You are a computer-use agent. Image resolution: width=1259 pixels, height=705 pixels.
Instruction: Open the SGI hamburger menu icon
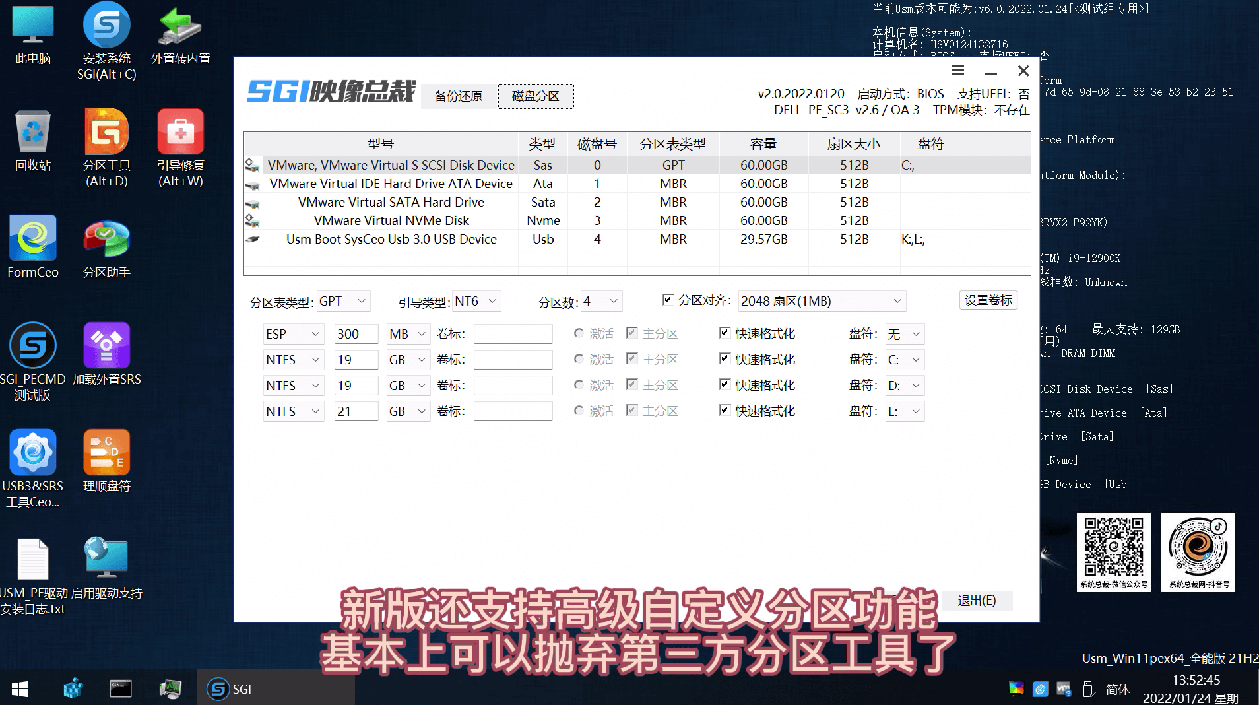[x=958, y=70]
